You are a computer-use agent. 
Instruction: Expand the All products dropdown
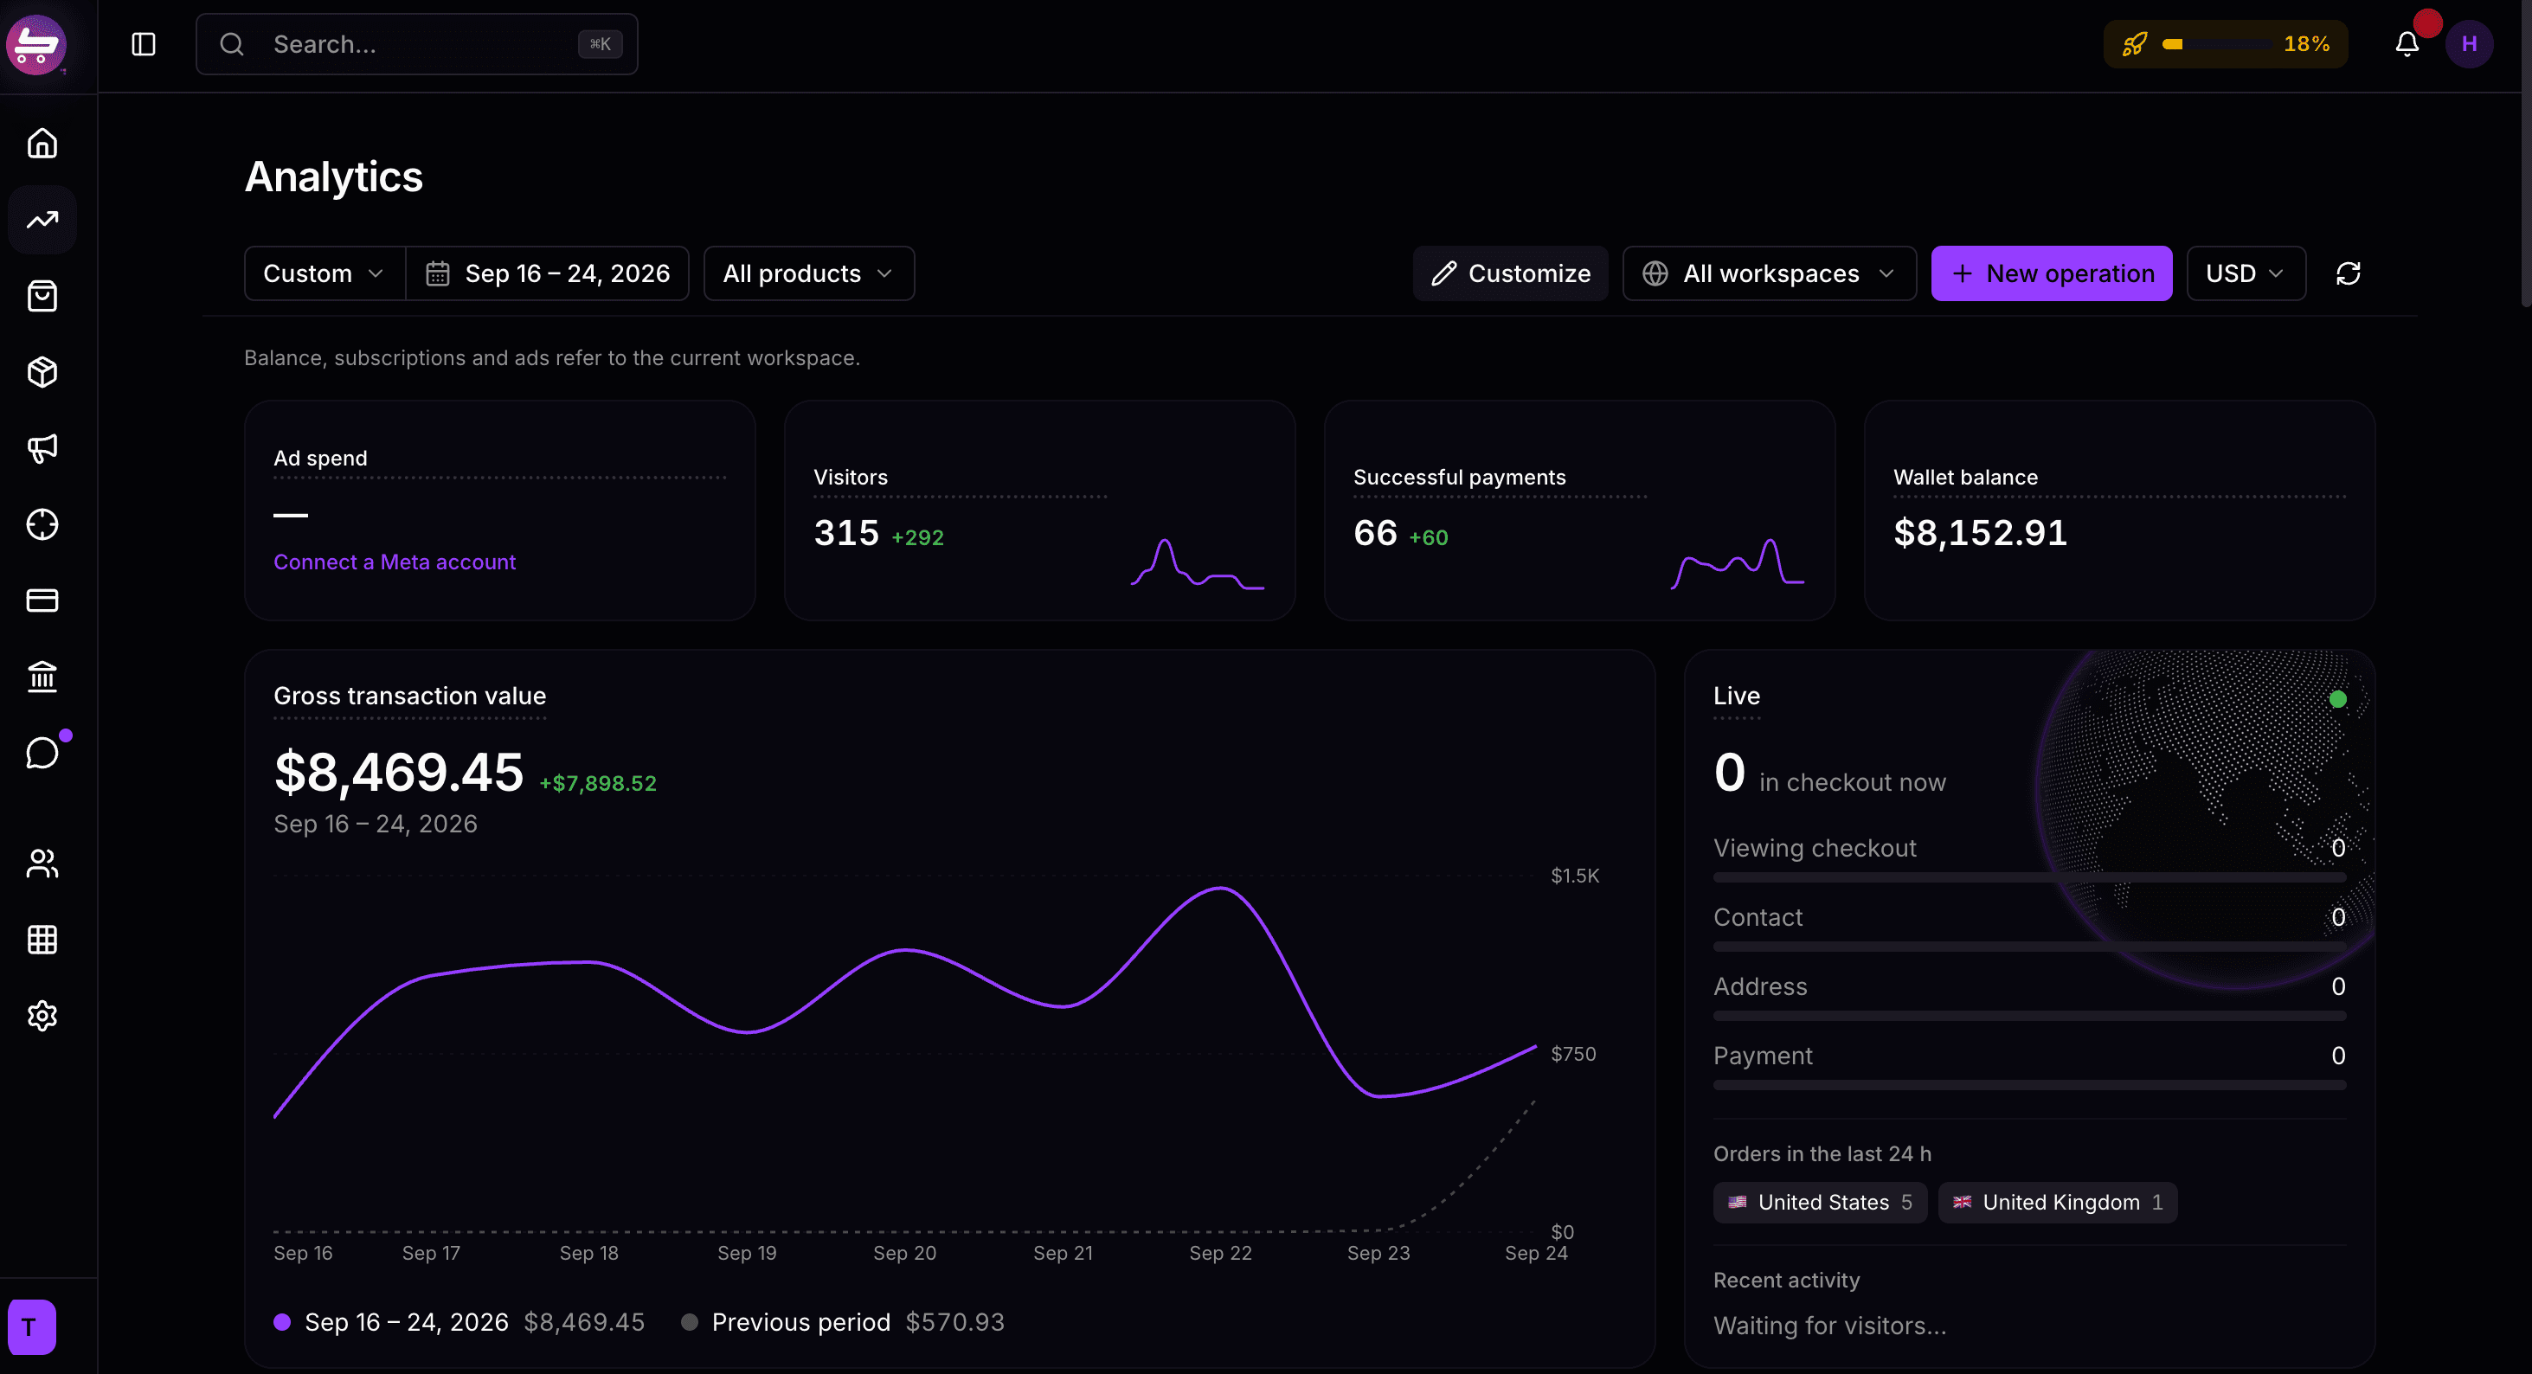[809, 273]
